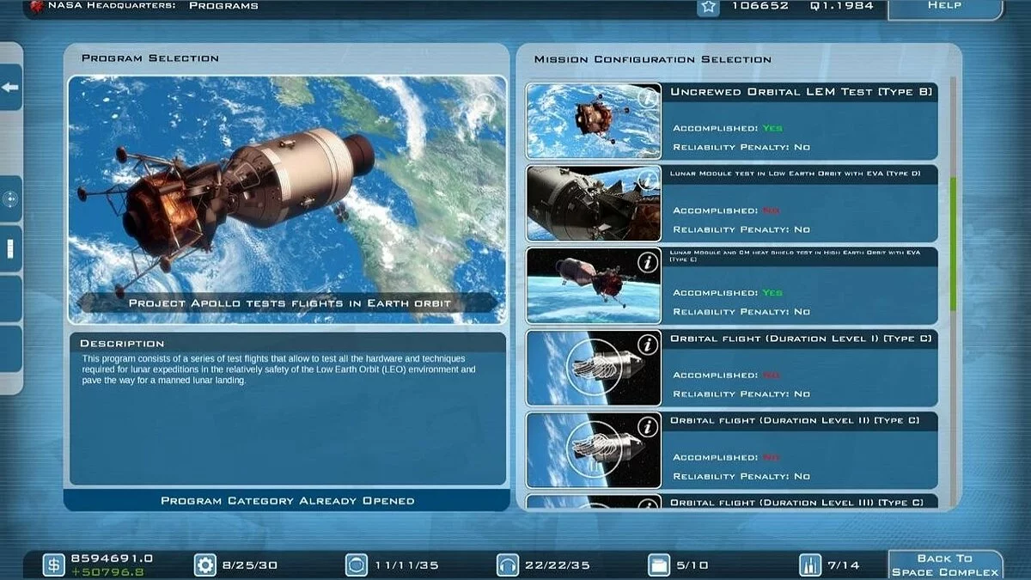This screenshot has height=580, width=1031.
Task: Click the headset flight controllers icon
Action: coord(507,565)
